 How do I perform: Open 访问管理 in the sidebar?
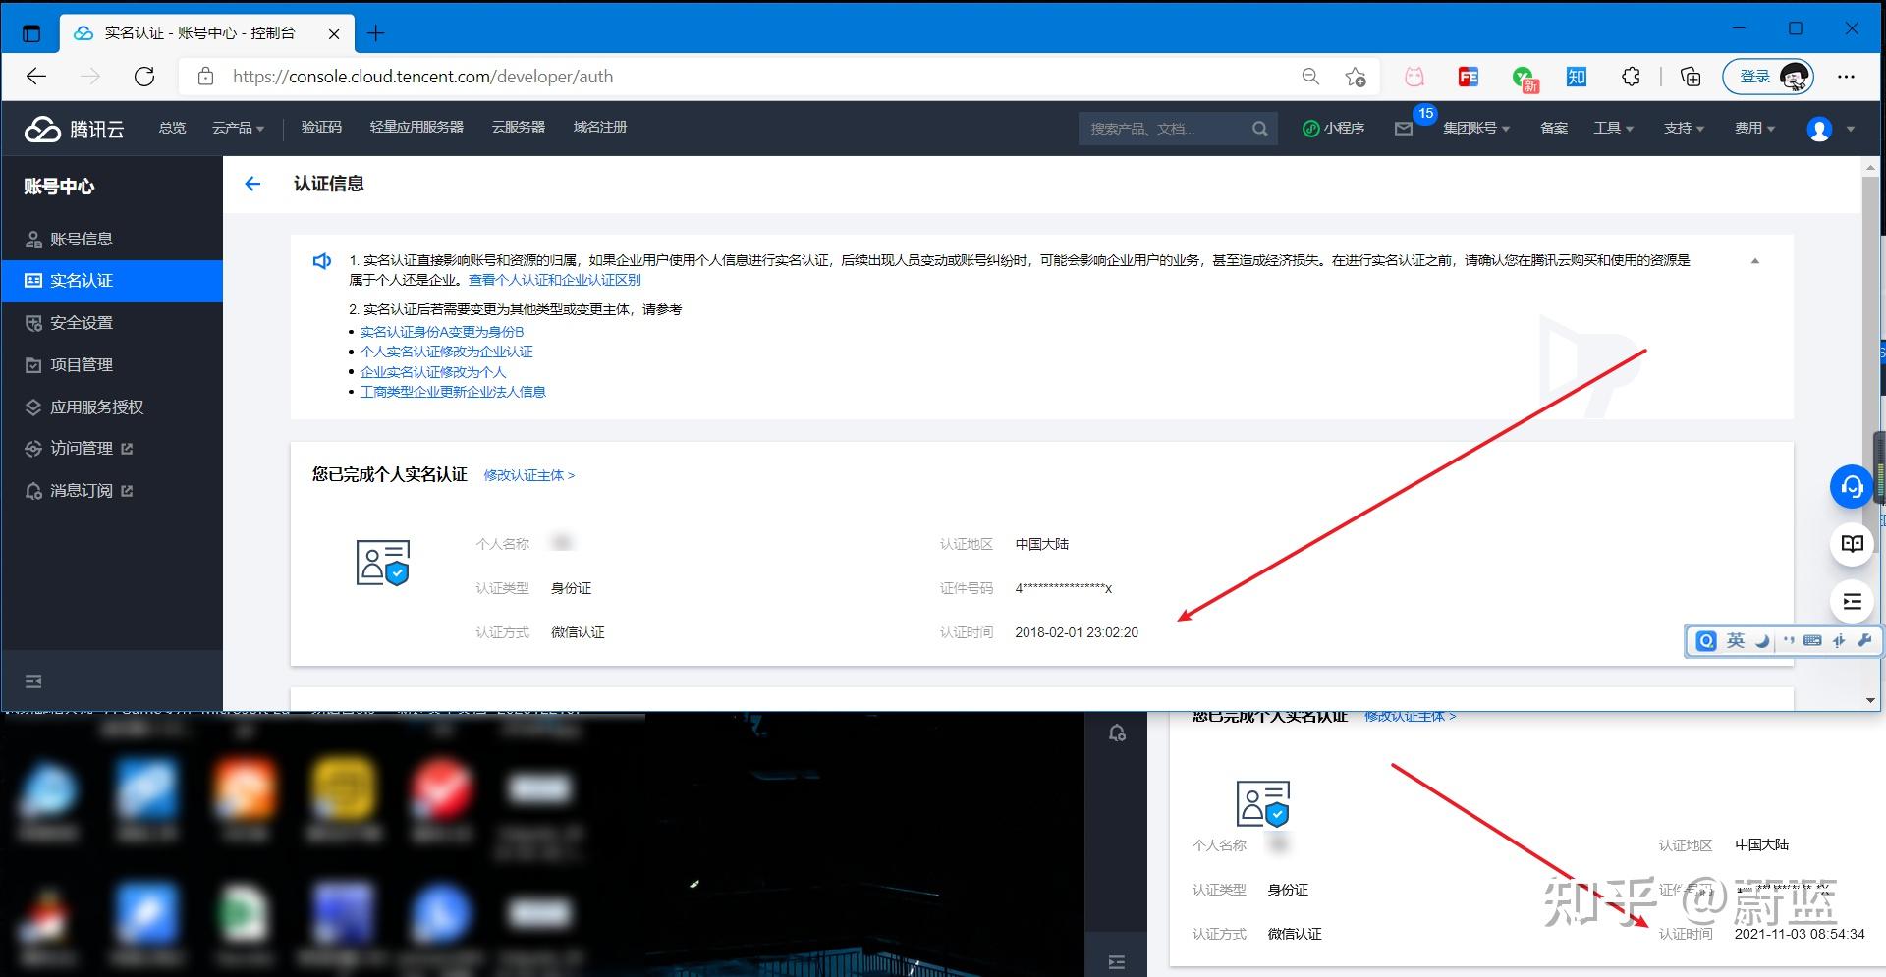click(x=112, y=449)
